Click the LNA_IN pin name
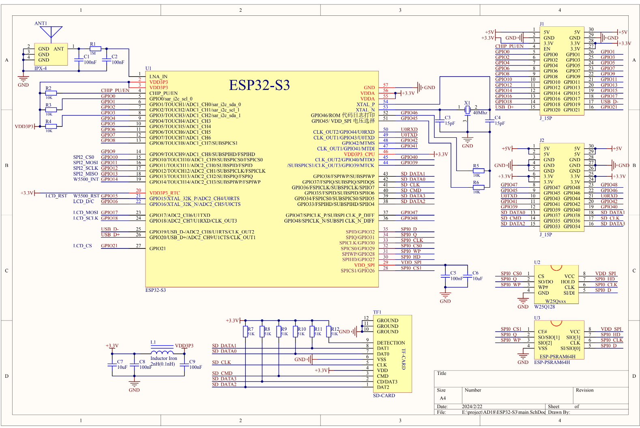The image size is (640, 428). [x=158, y=77]
